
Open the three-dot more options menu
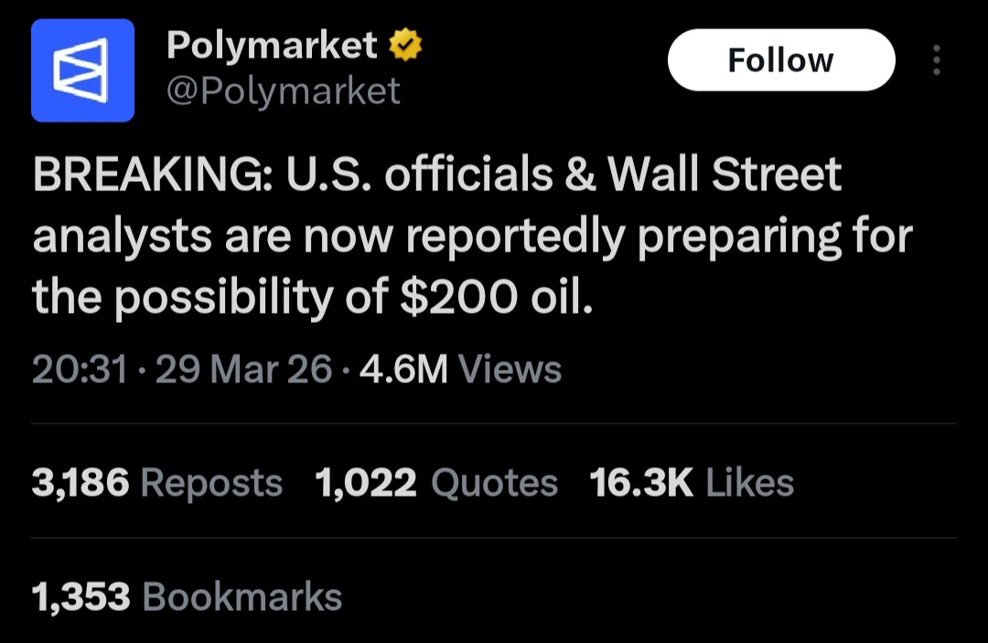pos(936,60)
